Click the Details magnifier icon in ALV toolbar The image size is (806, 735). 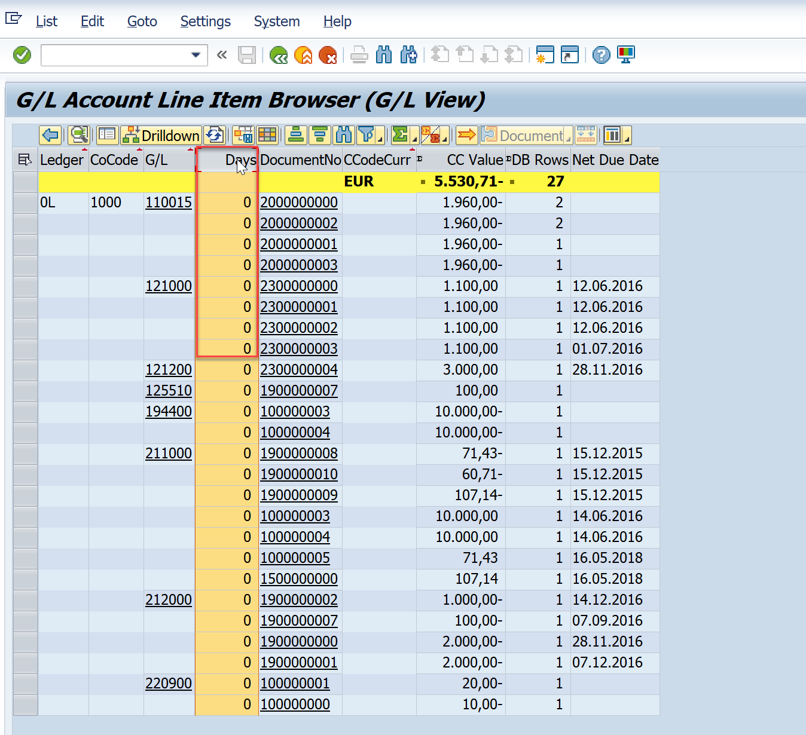(78, 136)
